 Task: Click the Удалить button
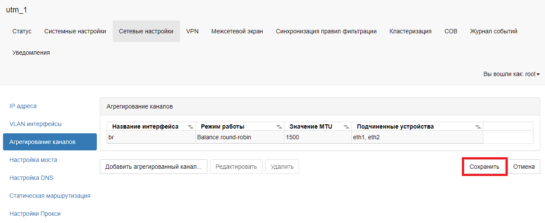pos(282,167)
